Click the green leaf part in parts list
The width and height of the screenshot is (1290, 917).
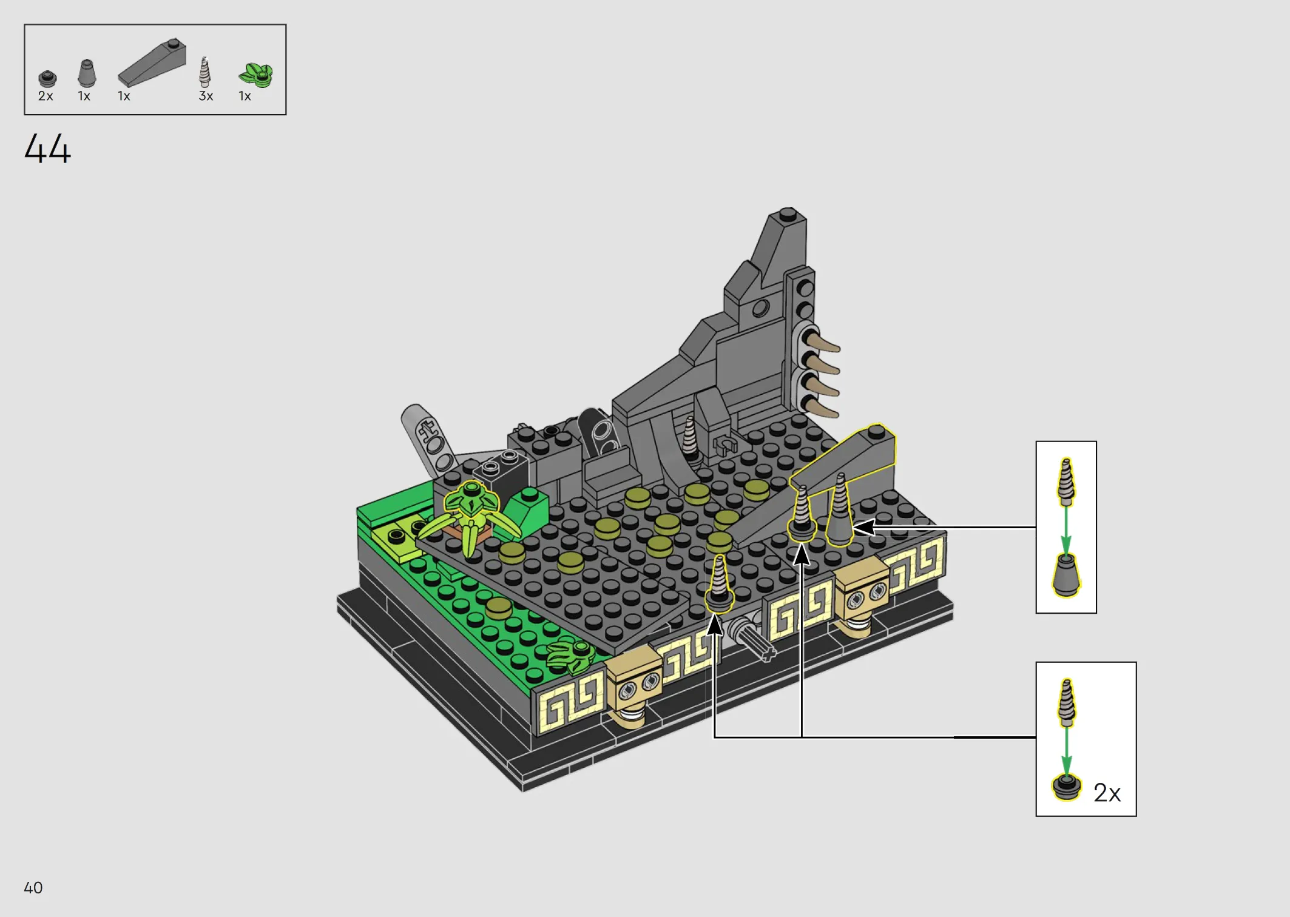coord(256,75)
